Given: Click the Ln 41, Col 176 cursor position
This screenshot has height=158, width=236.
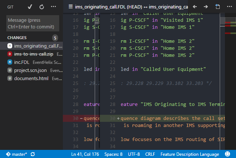Looking at the screenshot, I should coord(85,154).
